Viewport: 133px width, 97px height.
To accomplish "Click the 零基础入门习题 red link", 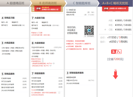I will (x=37, y=33).
